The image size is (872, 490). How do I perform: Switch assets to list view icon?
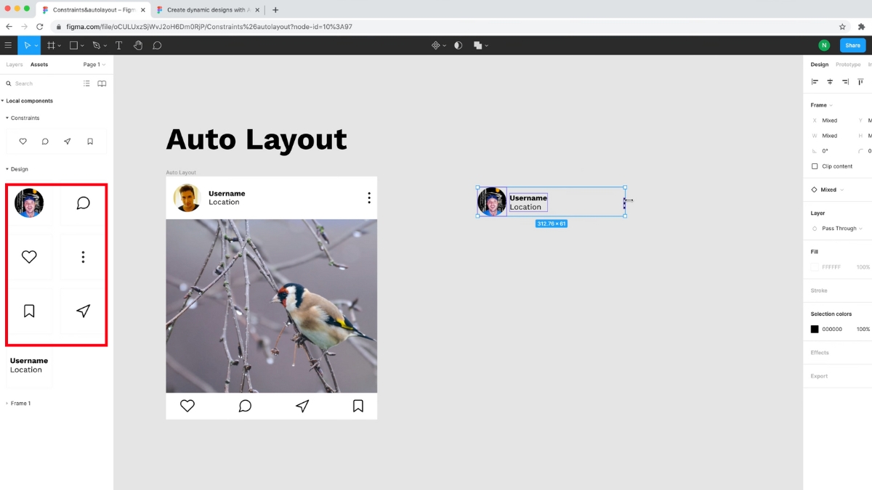pyautogui.click(x=86, y=83)
